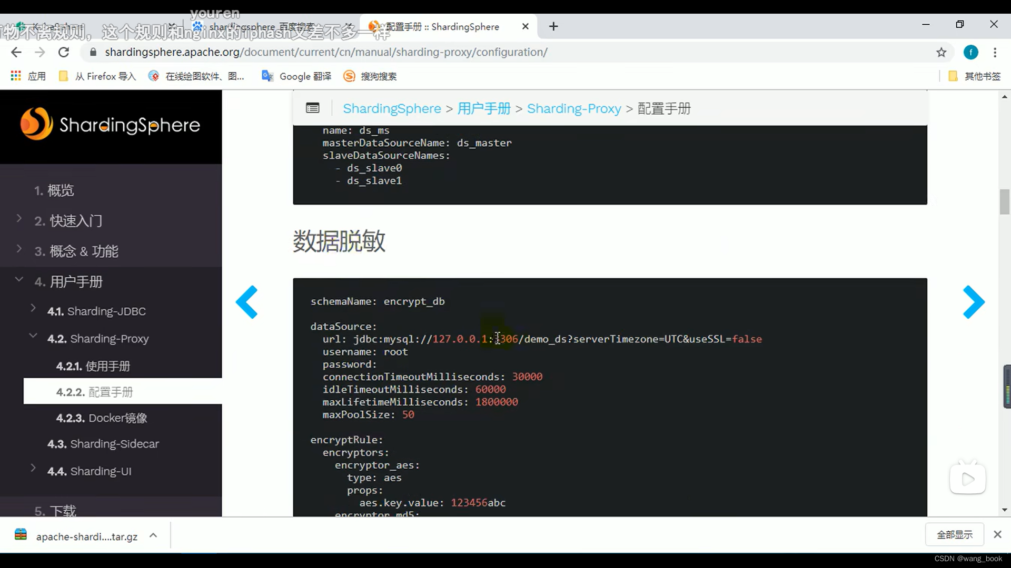1011x568 pixels.
Task: Click the site lock icon
Action: point(93,52)
